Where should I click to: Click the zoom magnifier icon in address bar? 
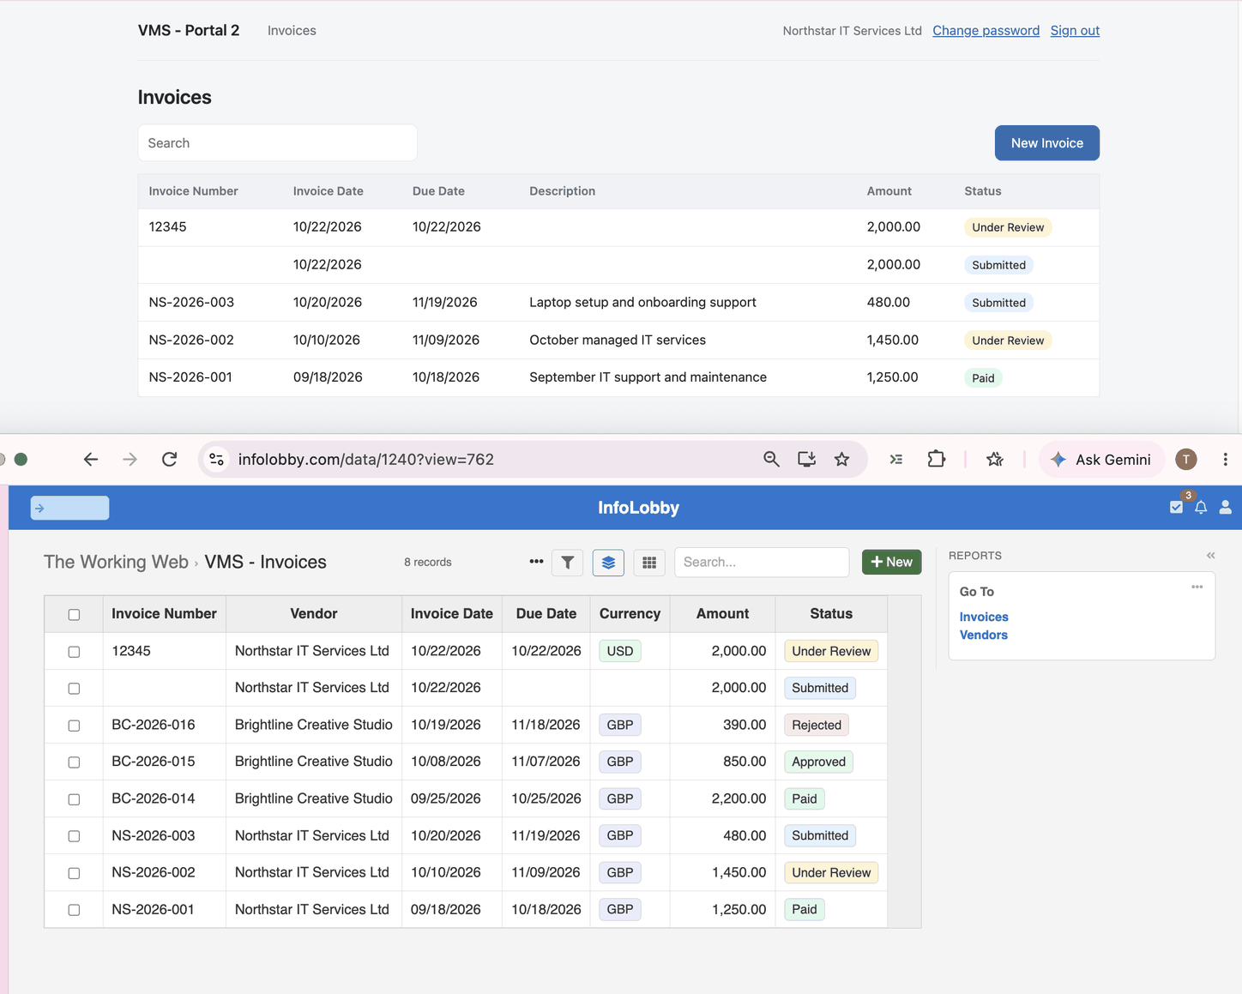[x=771, y=460]
